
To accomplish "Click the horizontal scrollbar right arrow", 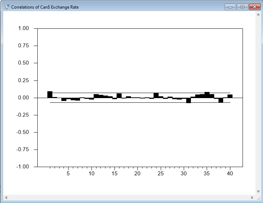I will click(x=252, y=198).
